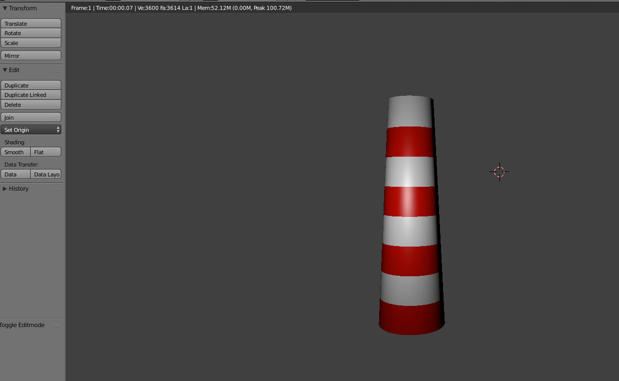Image resolution: width=619 pixels, height=381 pixels.
Task: Join the selected objects
Action: 31,117
